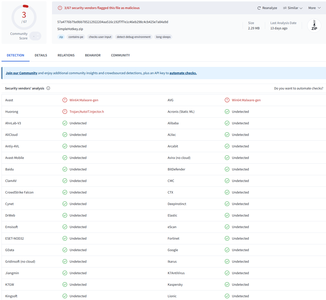Click the green check icon for Antiy-AVL
The width and height of the screenshot is (326, 300).
click(65, 146)
